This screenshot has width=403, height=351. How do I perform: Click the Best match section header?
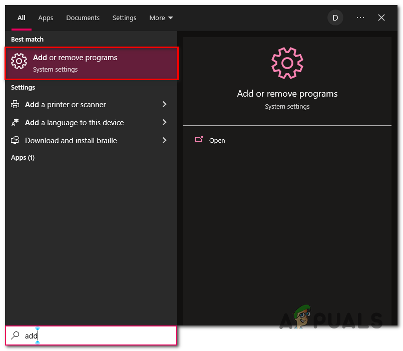tap(27, 40)
